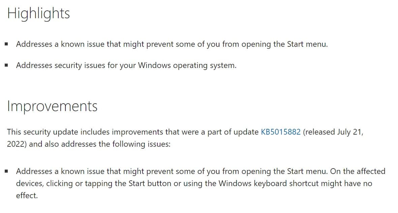Click the bullet marker under Improvements section
398x213 pixels.
pyautogui.click(x=6, y=171)
